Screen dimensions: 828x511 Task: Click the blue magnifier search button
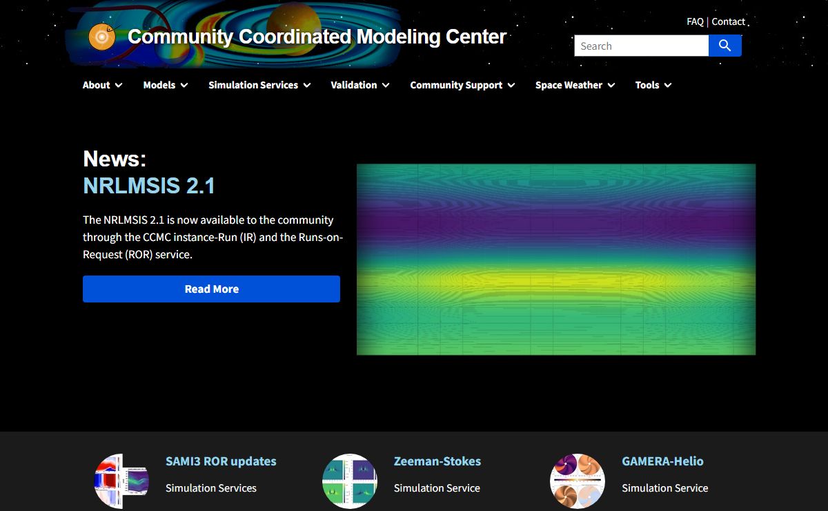724,46
